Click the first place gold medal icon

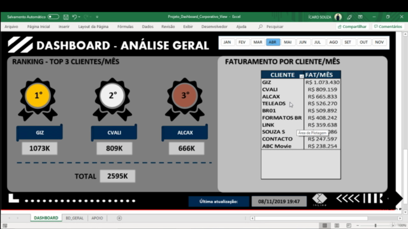tap(38, 99)
